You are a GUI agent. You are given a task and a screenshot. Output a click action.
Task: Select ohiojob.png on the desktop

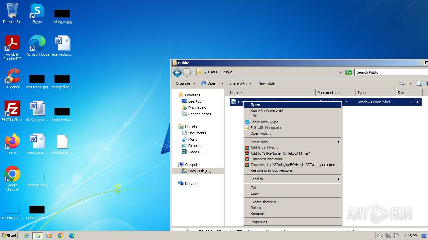(x=37, y=180)
